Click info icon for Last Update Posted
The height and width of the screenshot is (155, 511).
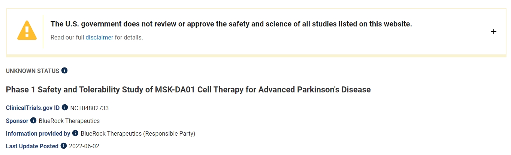[64, 146]
